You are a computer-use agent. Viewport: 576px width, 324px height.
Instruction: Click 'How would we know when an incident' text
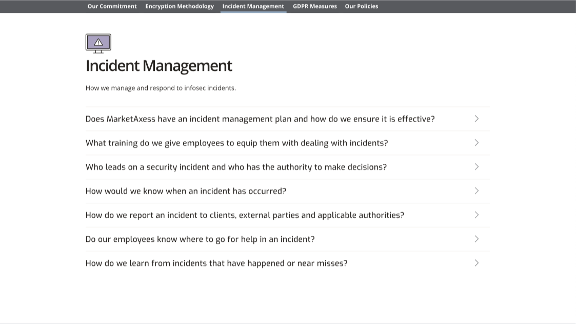186,191
